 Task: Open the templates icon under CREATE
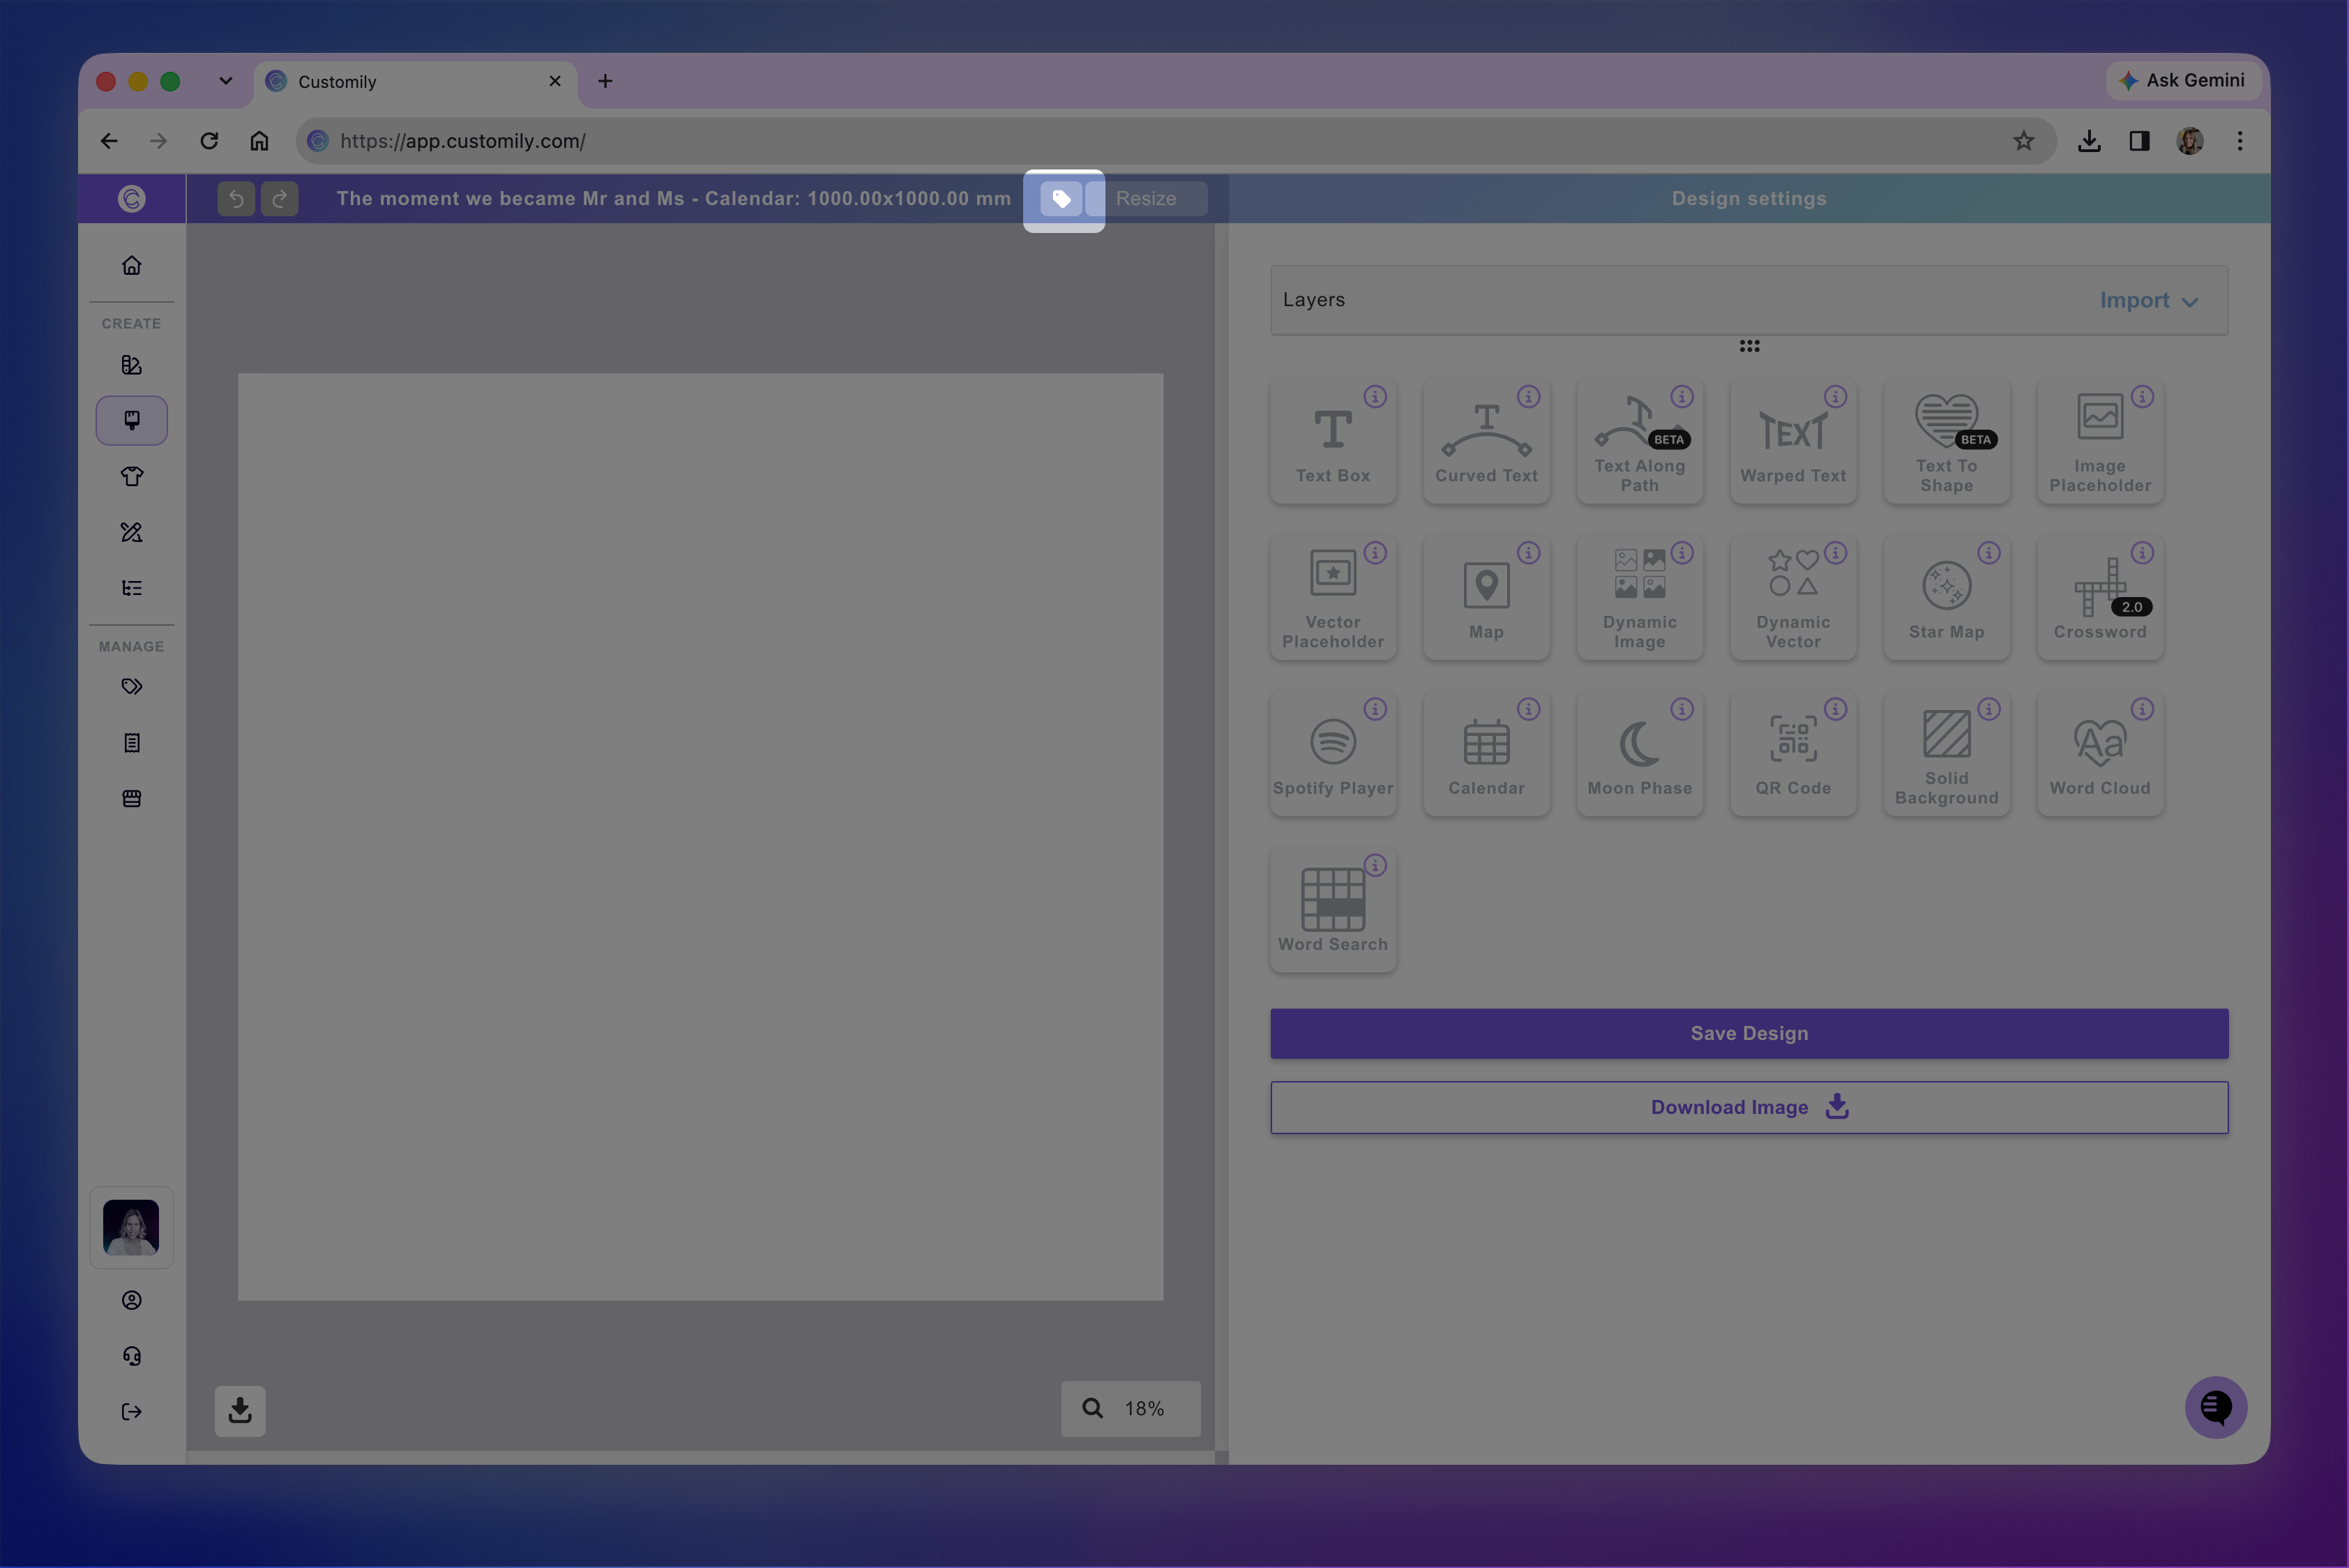click(132, 365)
